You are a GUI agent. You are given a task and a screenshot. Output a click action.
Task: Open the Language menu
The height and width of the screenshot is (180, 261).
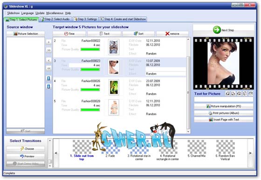point(27,13)
